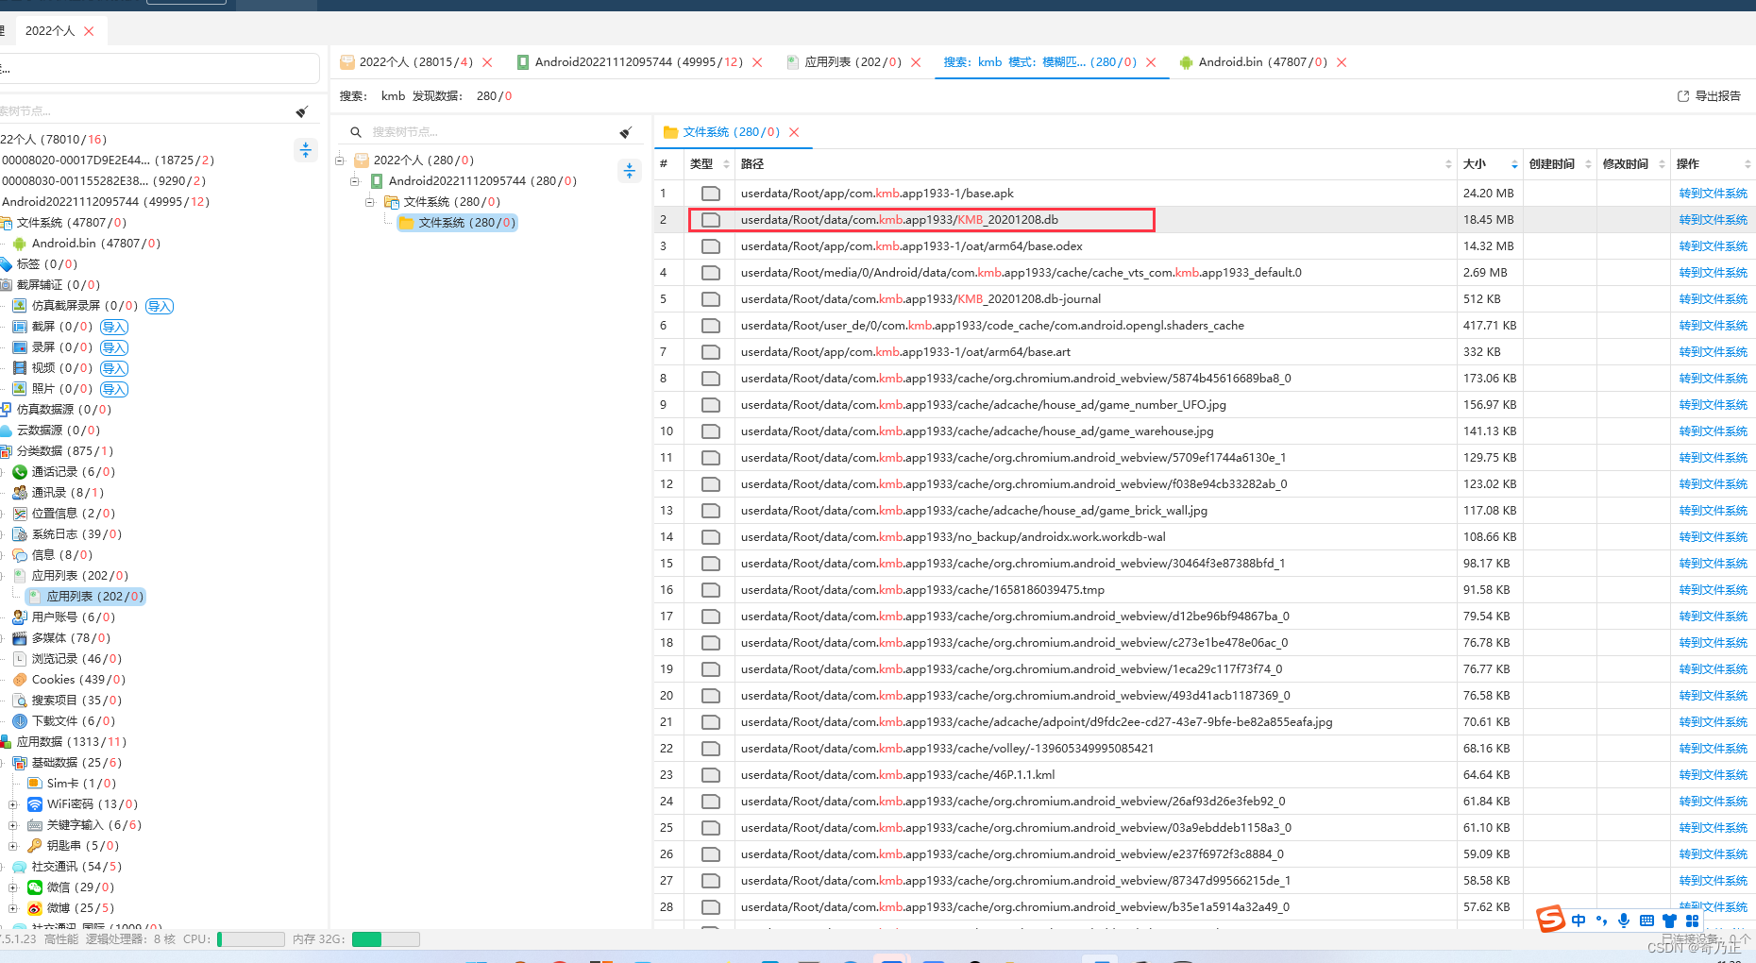Click the Cookies icon in left tree
The height and width of the screenshot is (963, 1756).
coord(20,680)
